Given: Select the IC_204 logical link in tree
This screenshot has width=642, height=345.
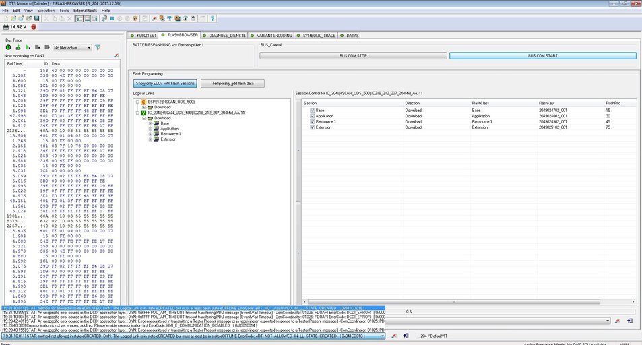Looking at the screenshot, I should tap(195, 113).
